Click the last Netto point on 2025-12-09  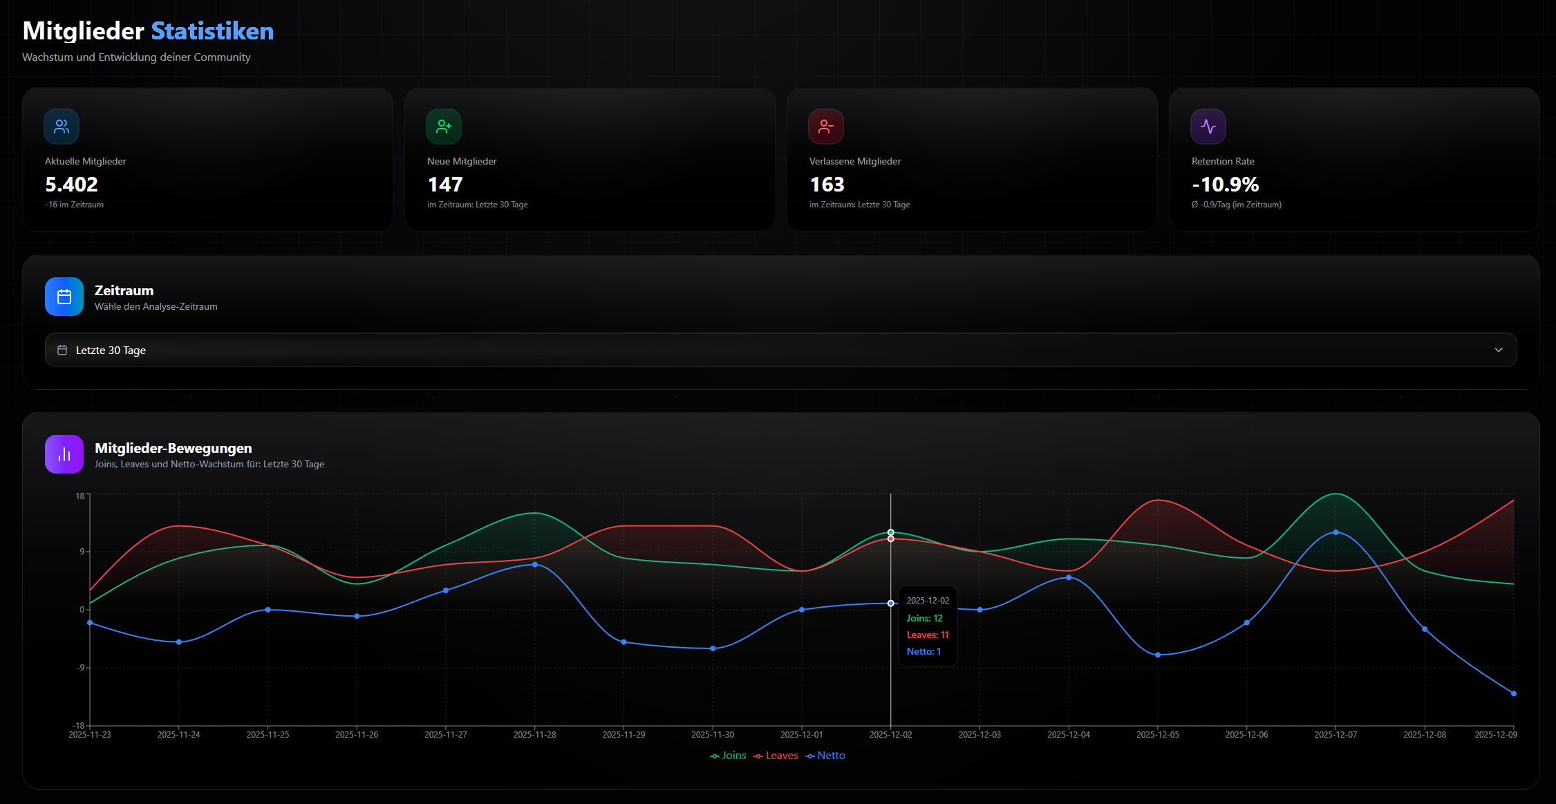point(1513,693)
